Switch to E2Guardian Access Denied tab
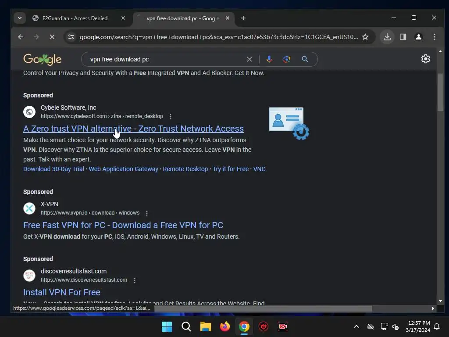Image resolution: width=449 pixels, height=337 pixels. [75, 18]
